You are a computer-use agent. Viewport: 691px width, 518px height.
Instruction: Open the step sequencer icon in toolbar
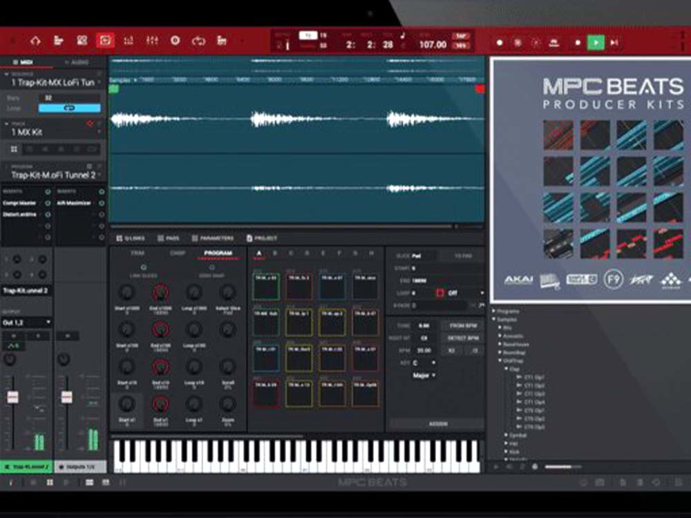pos(222,41)
